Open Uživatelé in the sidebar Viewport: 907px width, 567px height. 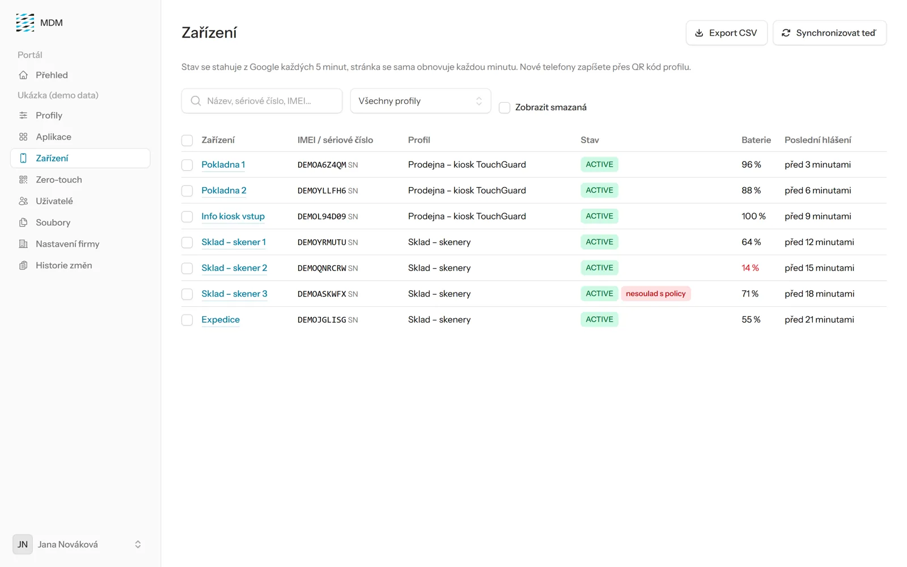pos(80,201)
